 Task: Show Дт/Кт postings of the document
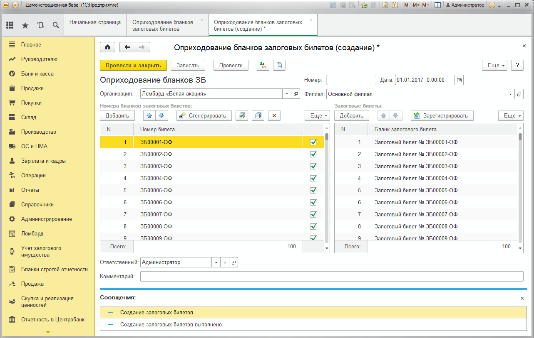pyautogui.click(x=263, y=65)
